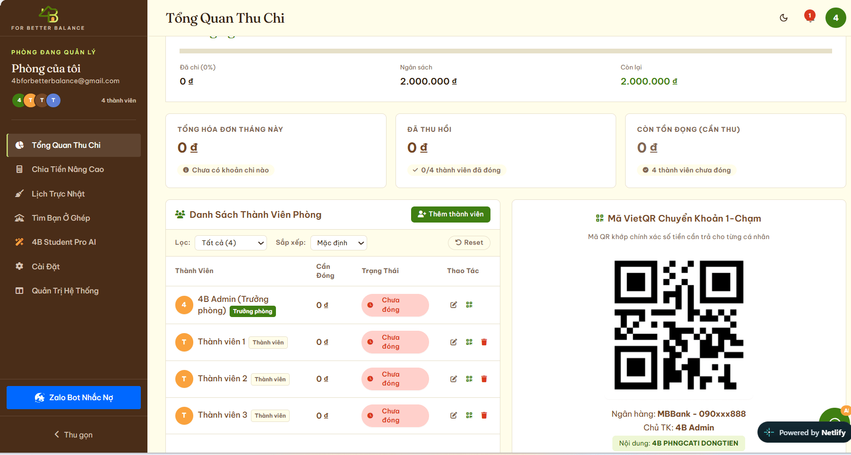Delete Thành viên 2 with trash icon
The image size is (851, 455).
pyautogui.click(x=484, y=379)
